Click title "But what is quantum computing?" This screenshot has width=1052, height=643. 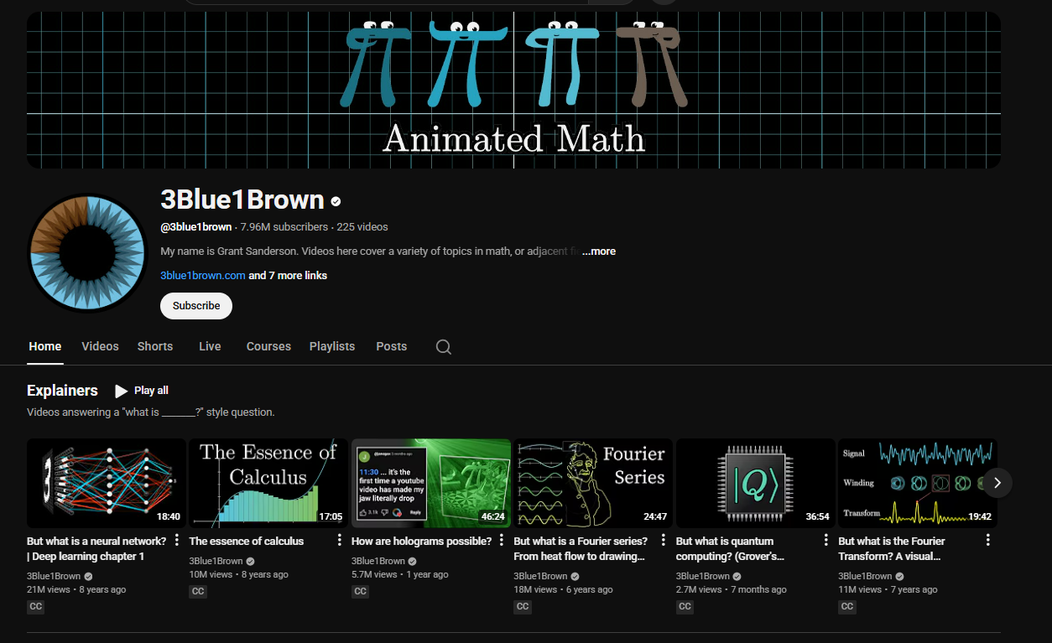click(x=730, y=549)
